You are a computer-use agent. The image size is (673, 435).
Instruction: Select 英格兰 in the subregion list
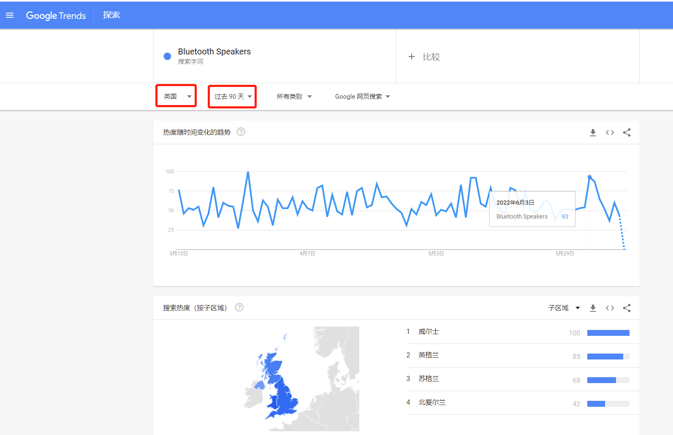click(429, 355)
